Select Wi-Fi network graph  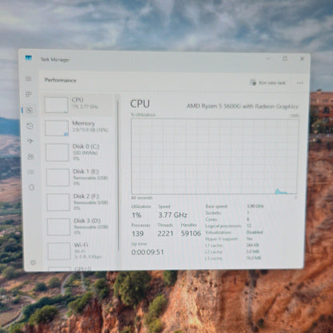pos(82,251)
